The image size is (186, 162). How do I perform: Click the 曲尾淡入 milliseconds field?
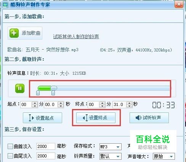click(46, 156)
